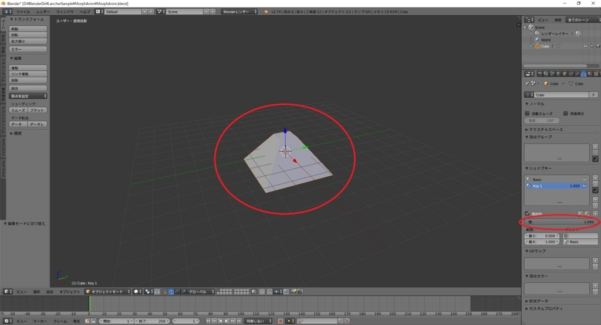
Task: Click the Cube object icon in outliner
Action: (538, 46)
